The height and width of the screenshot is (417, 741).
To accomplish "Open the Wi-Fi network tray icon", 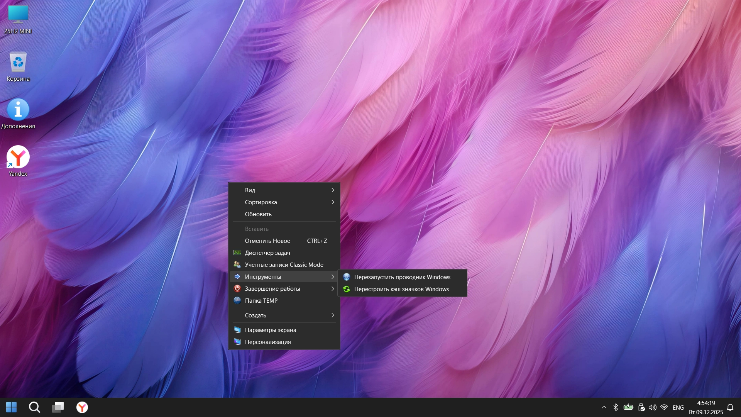I will click(x=664, y=407).
